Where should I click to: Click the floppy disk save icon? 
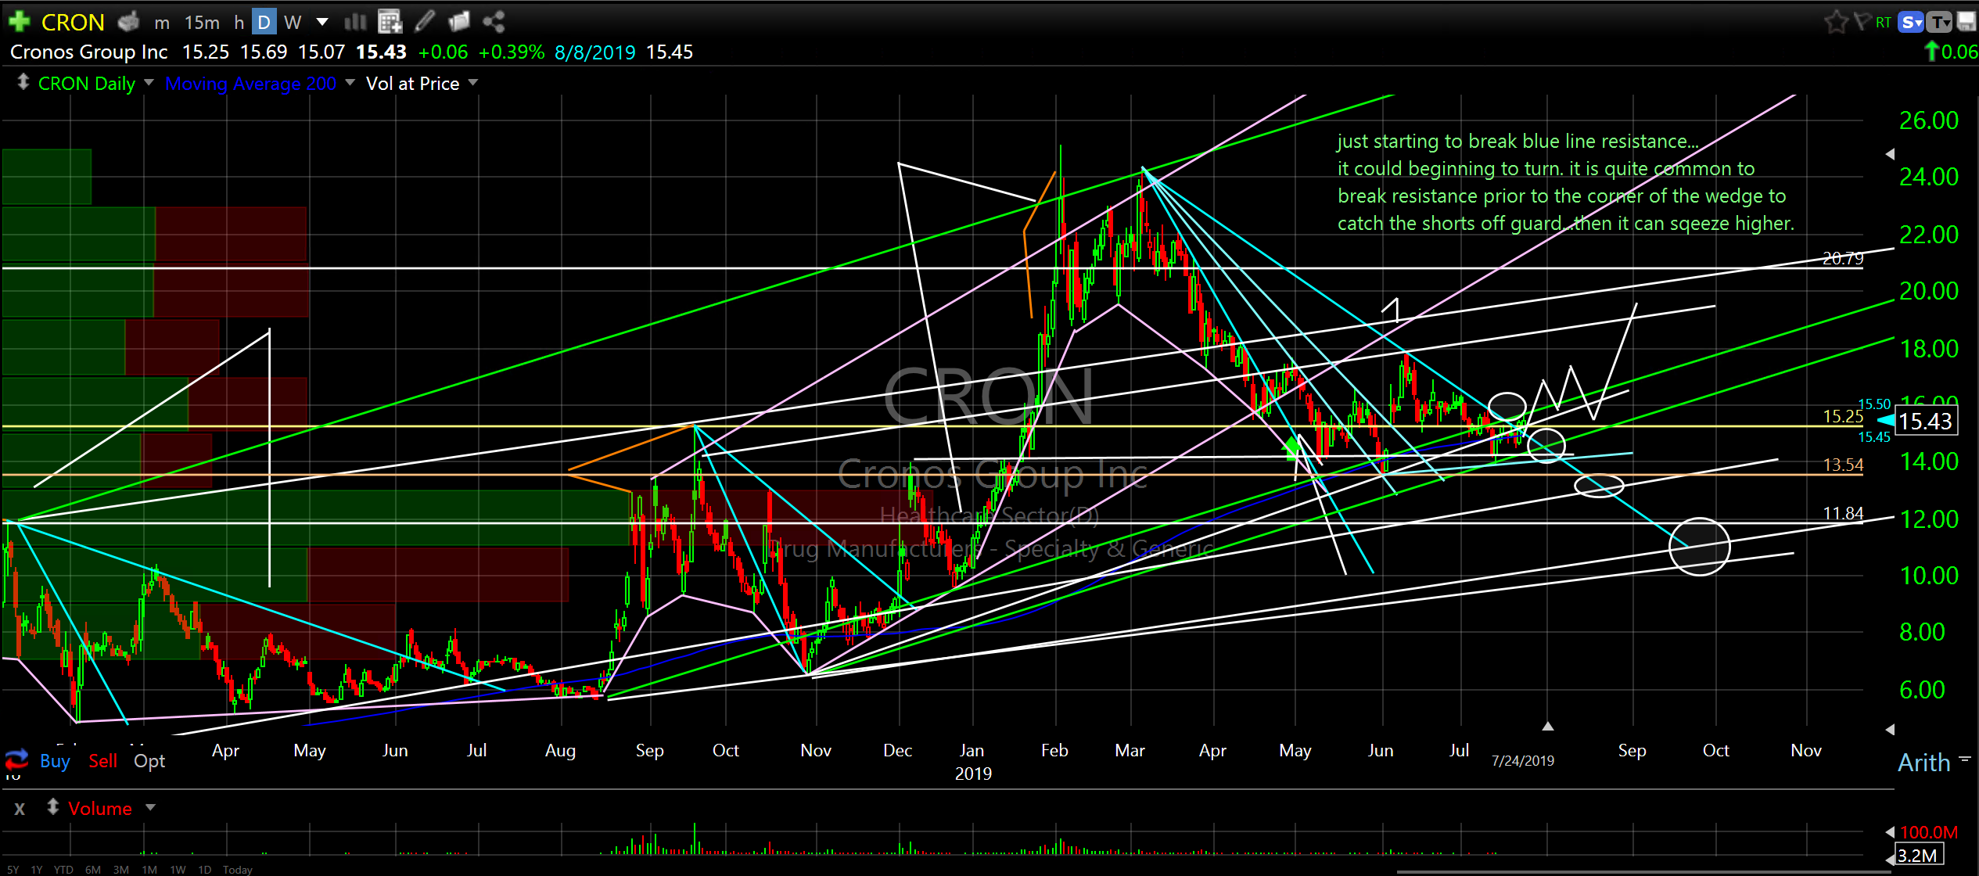pyautogui.click(x=1966, y=21)
